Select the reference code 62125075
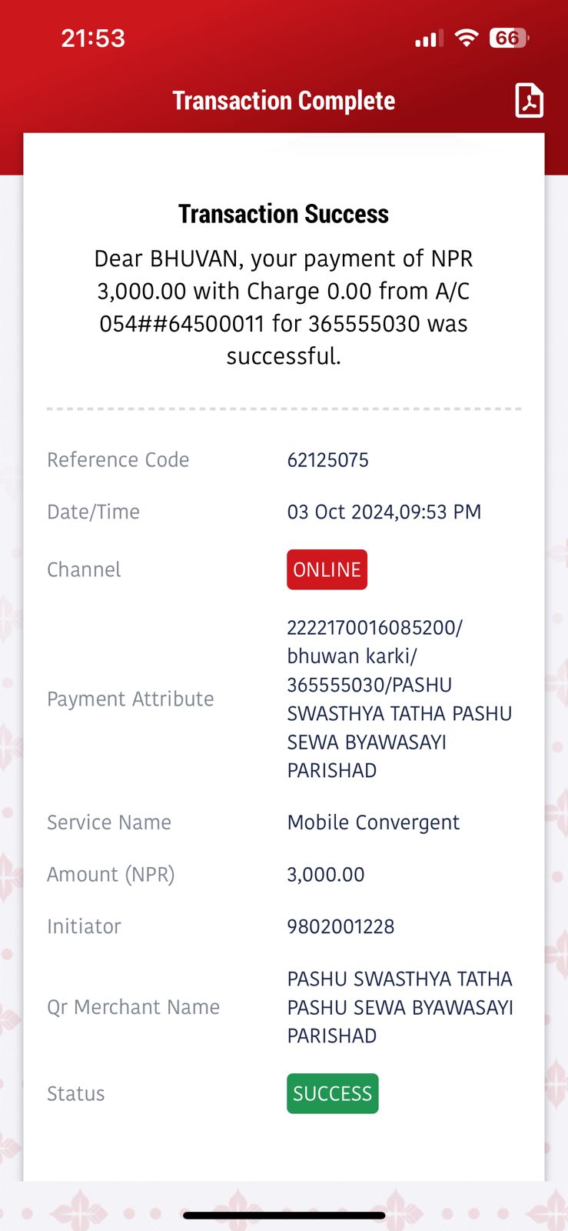 327,460
